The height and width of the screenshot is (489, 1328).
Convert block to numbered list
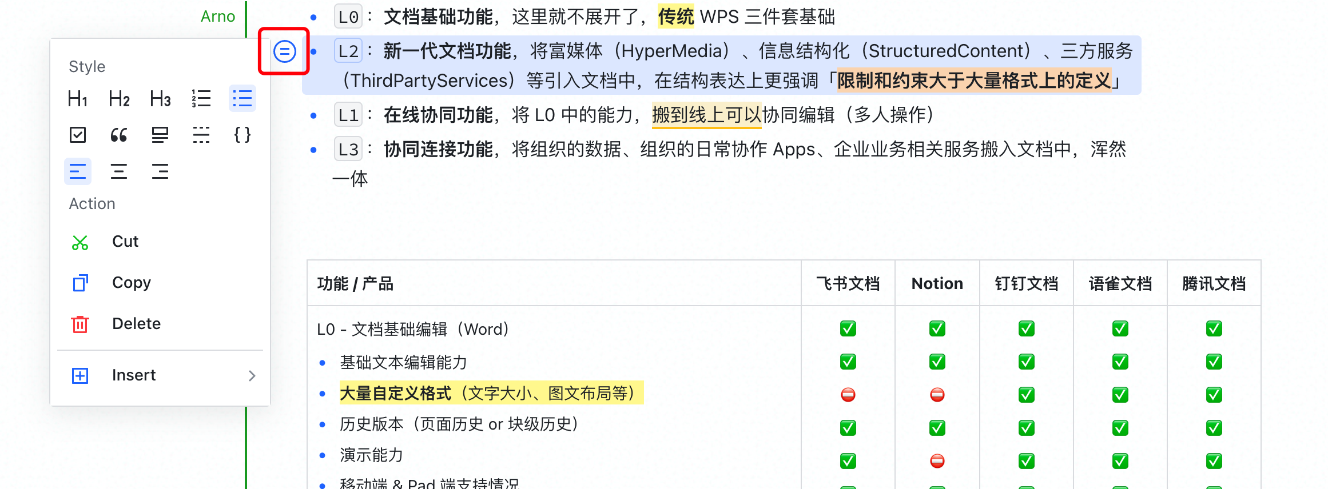201,99
